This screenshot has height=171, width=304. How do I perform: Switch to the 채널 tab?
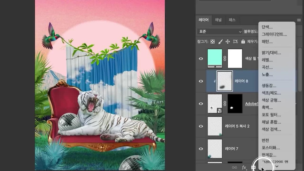[218, 20]
